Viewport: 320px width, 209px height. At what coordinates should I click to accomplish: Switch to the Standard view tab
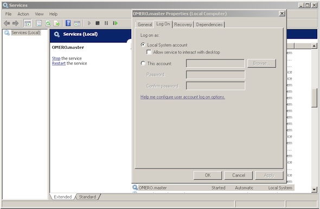(87, 197)
